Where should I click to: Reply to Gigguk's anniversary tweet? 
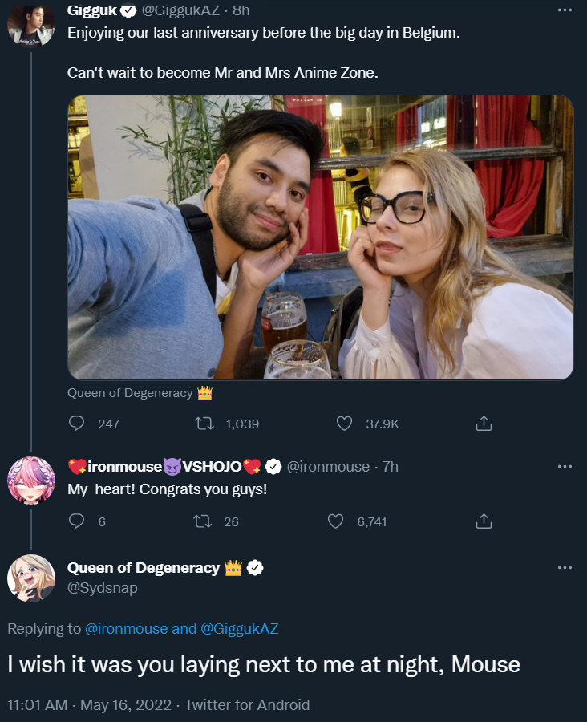pos(78,424)
